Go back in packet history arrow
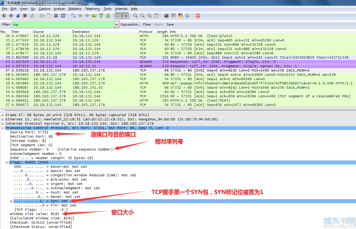The image size is (356, 229). pos(80,16)
